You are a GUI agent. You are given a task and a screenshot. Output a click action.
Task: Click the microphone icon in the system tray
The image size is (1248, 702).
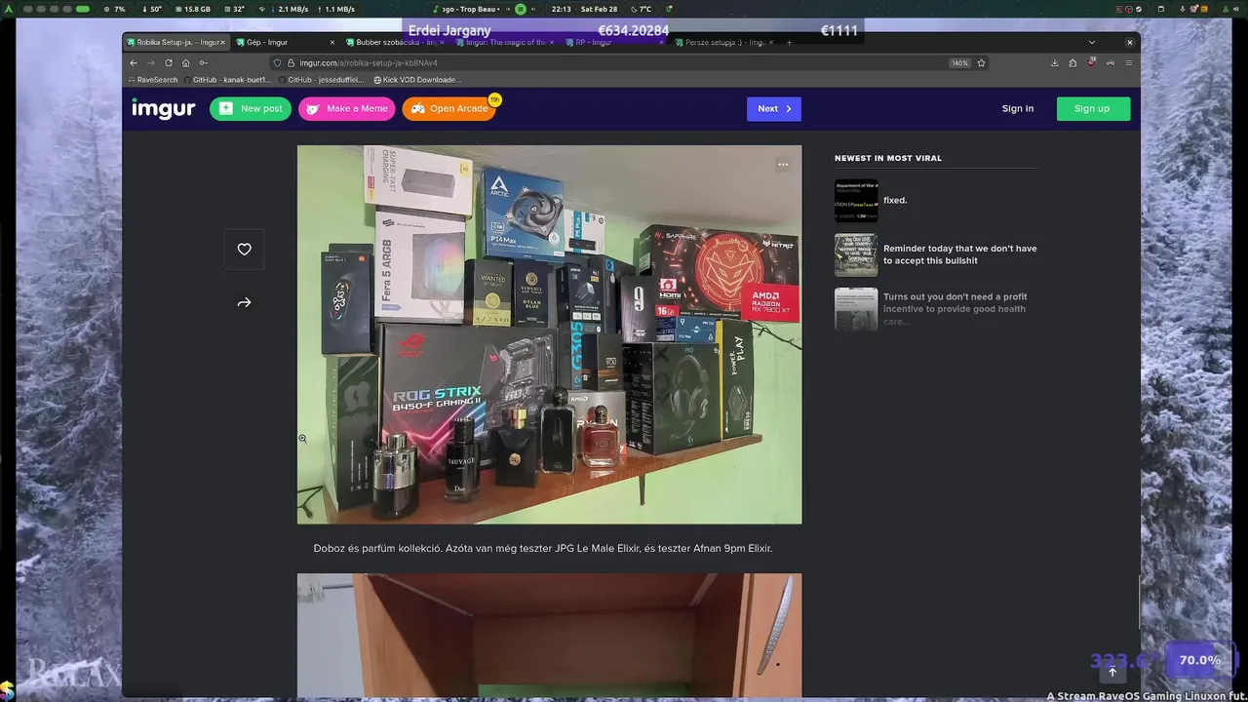coord(1182,9)
